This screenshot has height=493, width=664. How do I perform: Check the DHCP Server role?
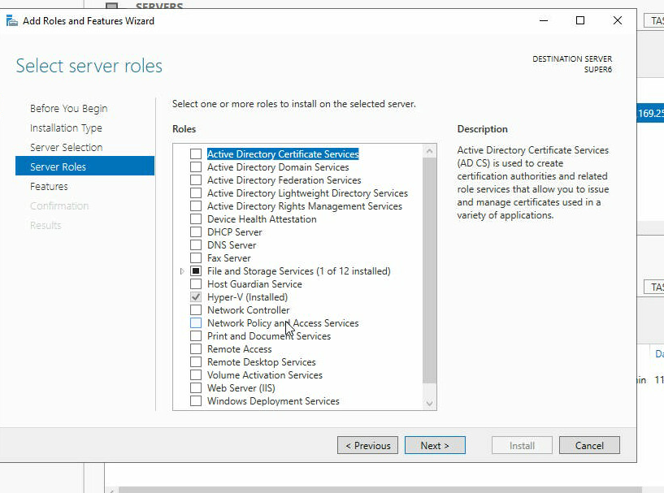click(x=195, y=232)
